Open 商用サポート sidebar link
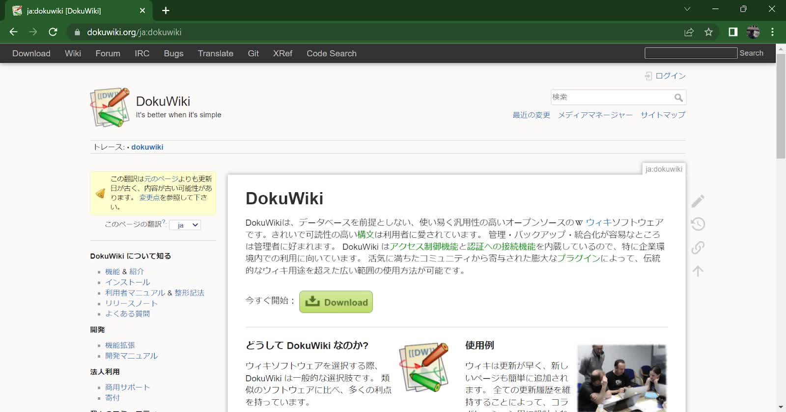 coord(127,387)
